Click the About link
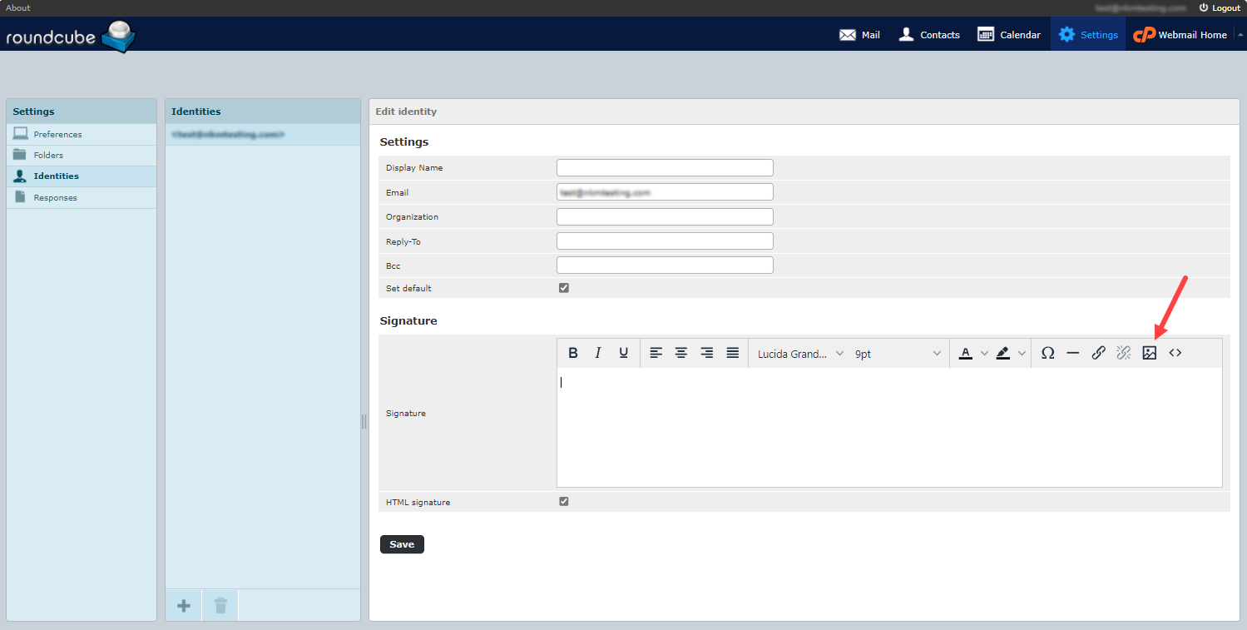Screen dimensions: 1247x630 click(x=18, y=7)
